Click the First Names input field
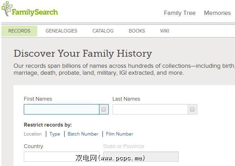This screenshot has width=235, height=166. pos(61,110)
